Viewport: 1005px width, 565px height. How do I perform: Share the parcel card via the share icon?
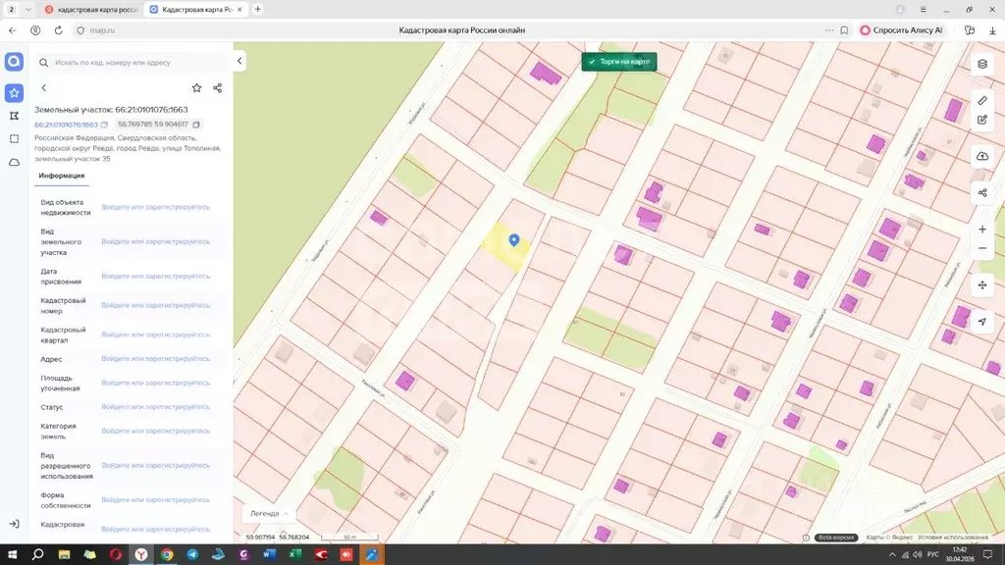click(217, 87)
